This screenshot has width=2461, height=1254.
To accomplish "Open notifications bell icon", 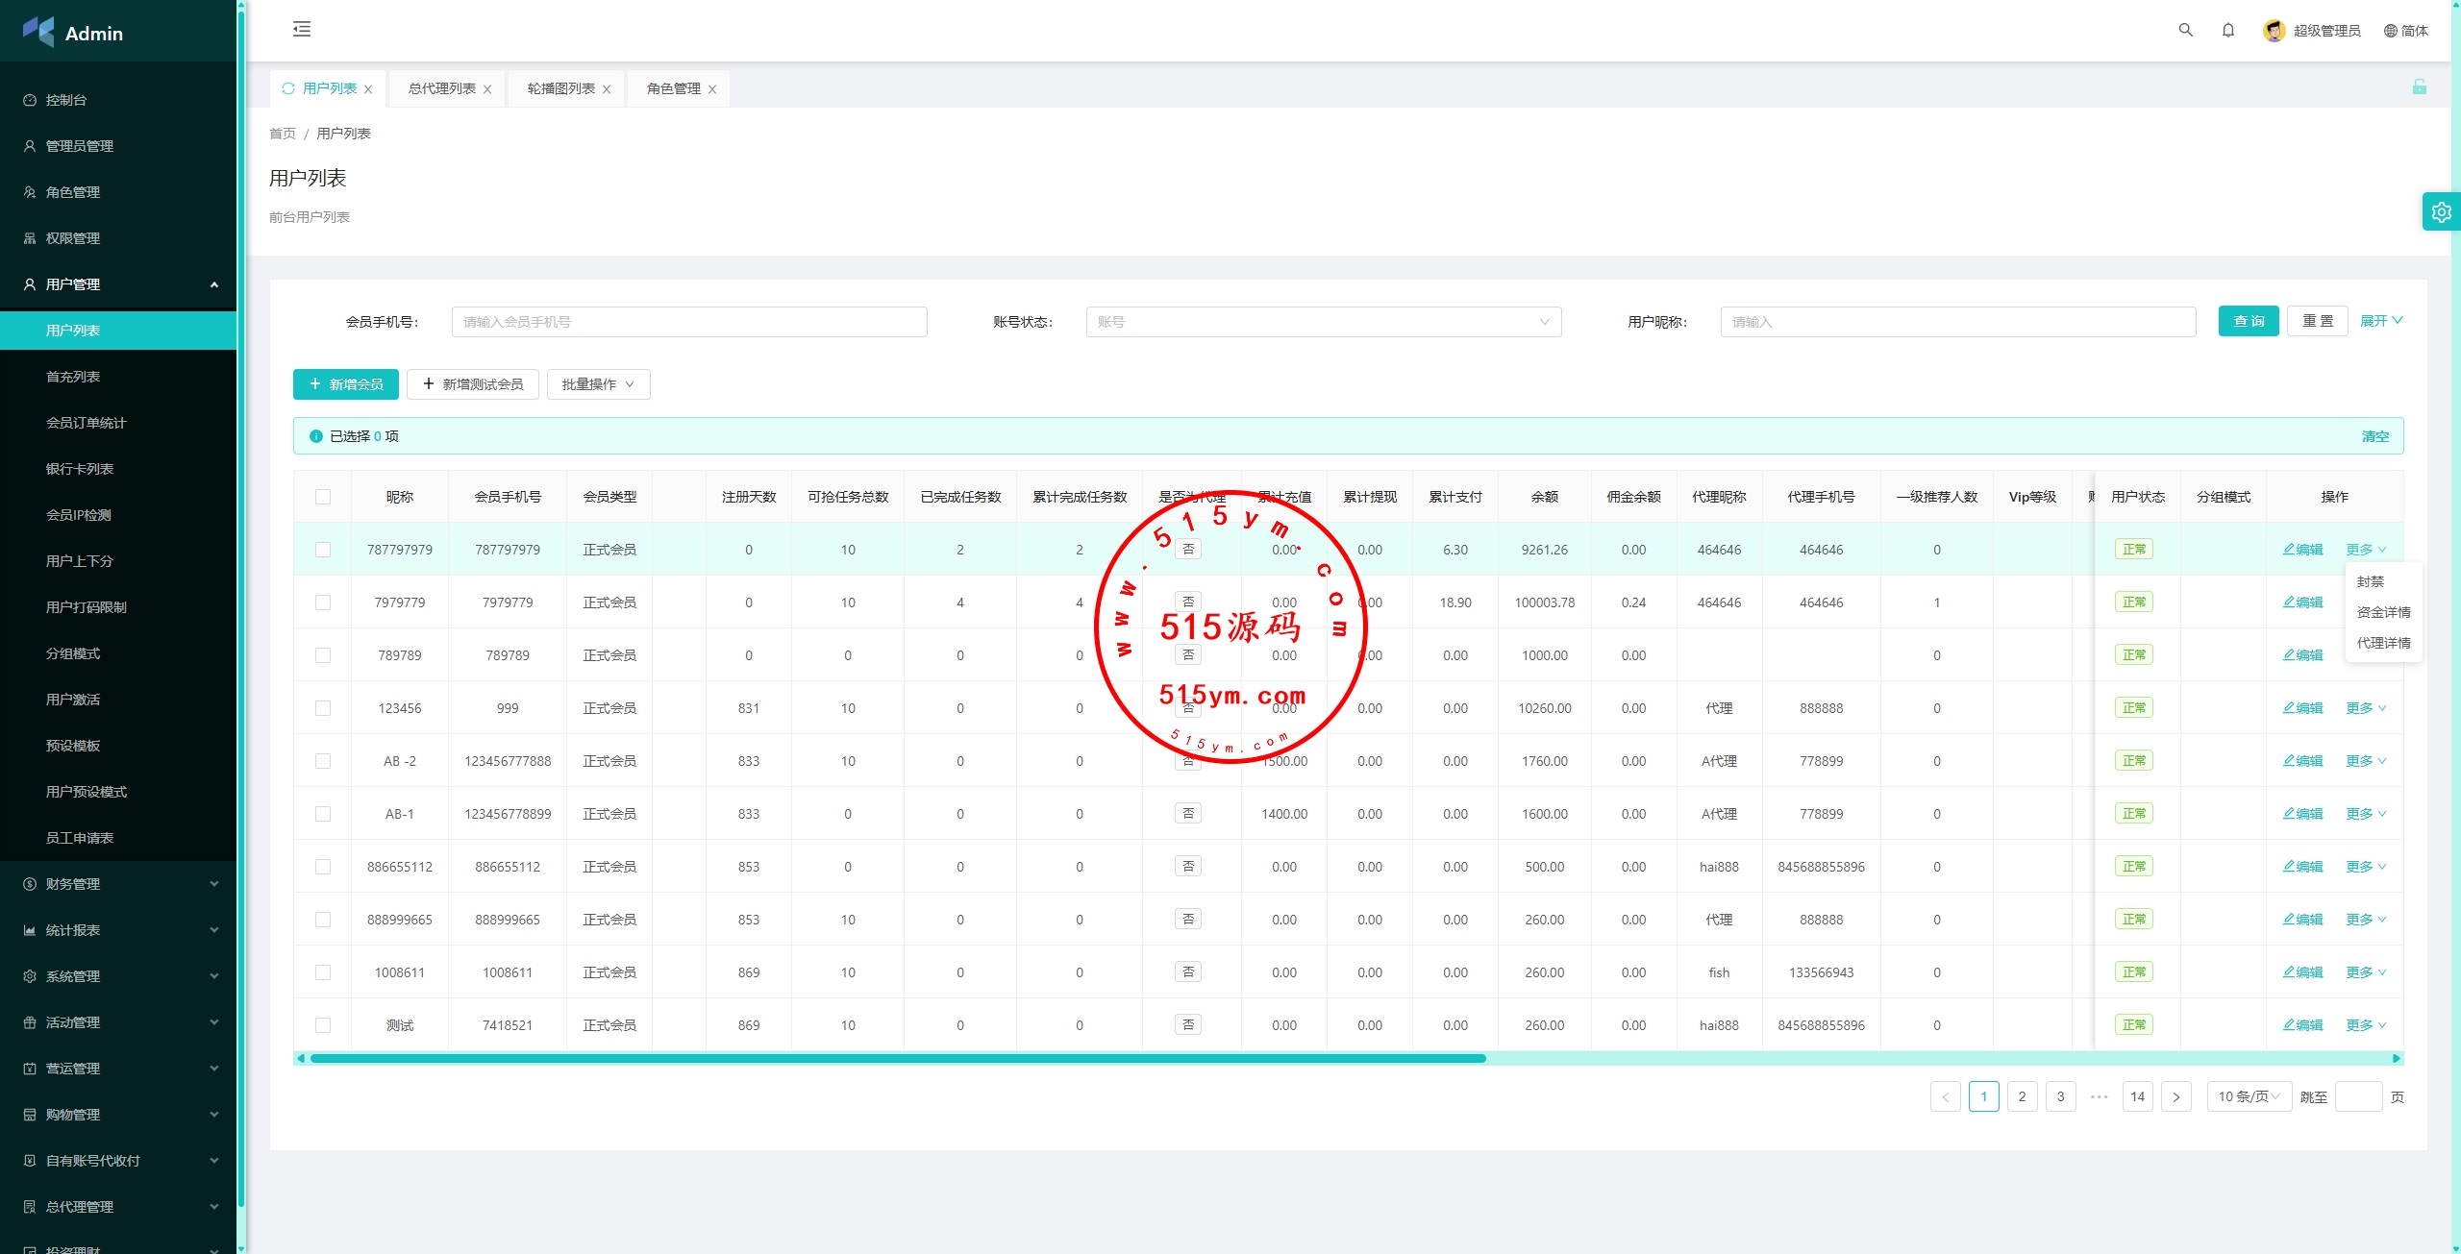I will pos(2227,30).
